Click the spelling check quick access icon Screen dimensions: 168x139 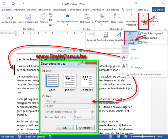click(13, 3)
